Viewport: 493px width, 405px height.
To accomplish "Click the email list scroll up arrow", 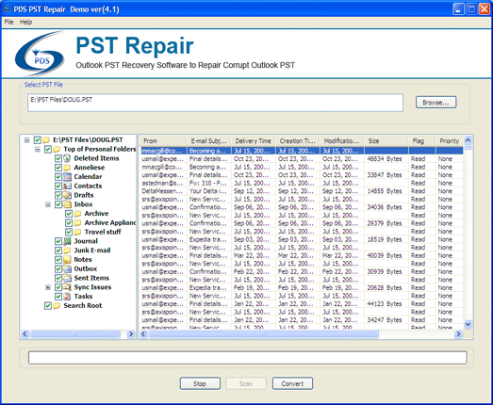I will pyautogui.click(x=468, y=140).
